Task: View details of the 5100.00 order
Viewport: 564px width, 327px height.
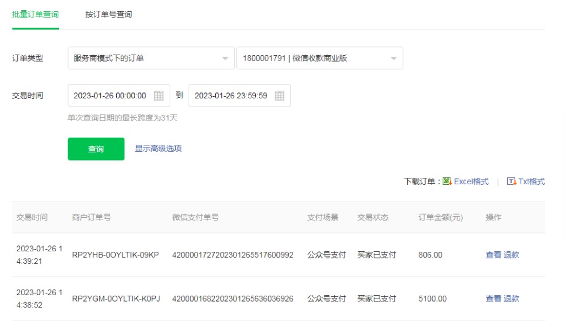Action: 493,299
